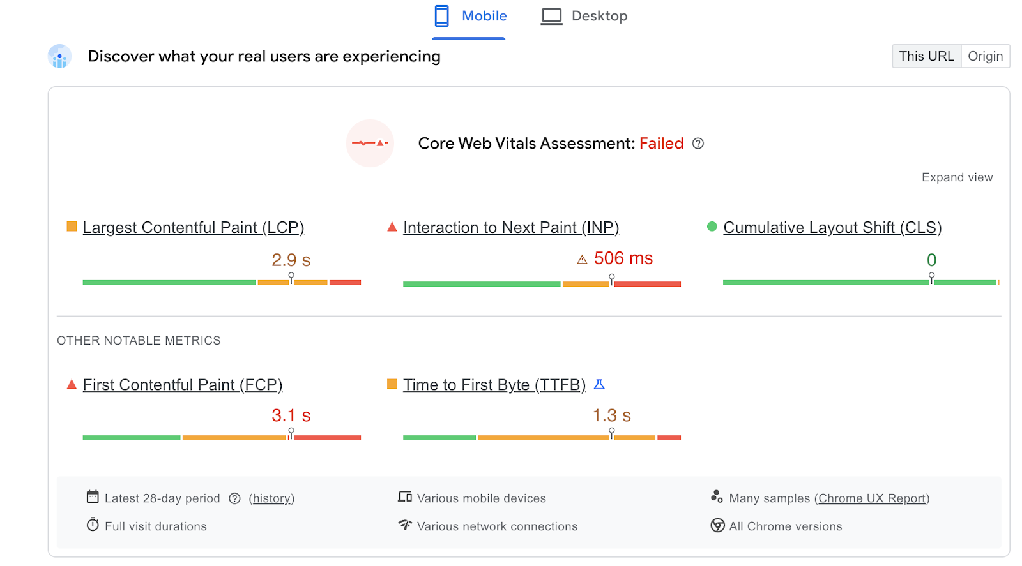The width and height of the screenshot is (1022, 566).
Task: Click the INP warning triangle icon
Action: 582,260
